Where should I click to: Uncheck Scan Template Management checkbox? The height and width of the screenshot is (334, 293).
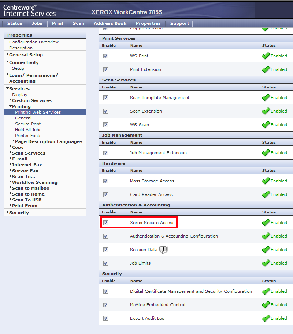click(105, 98)
